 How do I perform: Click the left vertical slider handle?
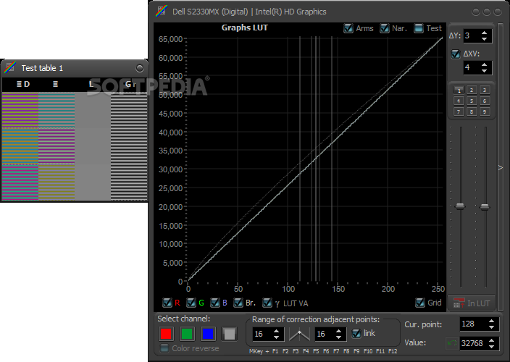[460, 206]
